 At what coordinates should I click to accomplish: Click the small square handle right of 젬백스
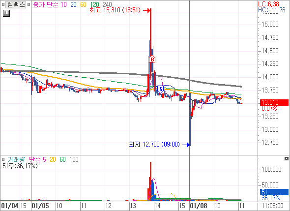29,4
